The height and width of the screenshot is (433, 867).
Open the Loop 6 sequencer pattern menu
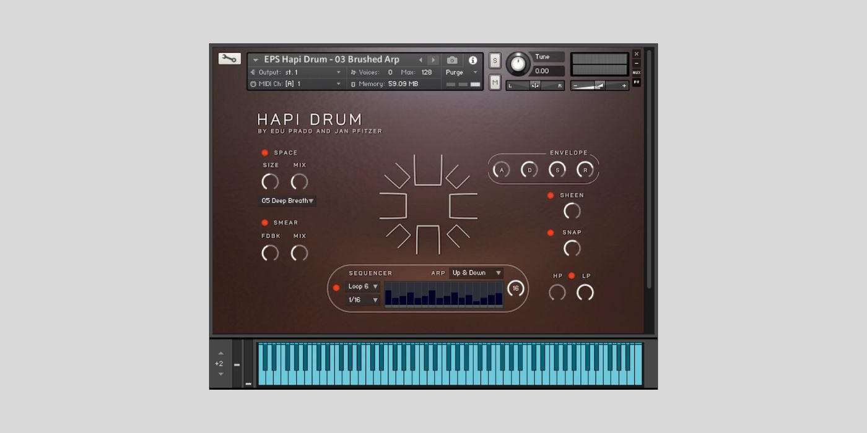click(x=363, y=286)
